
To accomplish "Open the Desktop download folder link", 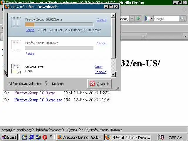I will (58, 84).
